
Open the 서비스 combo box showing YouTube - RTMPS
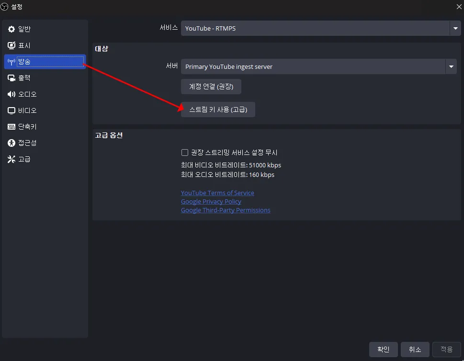tap(321, 28)
